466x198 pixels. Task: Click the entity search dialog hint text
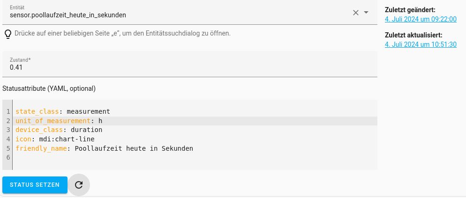coord(122,33)
